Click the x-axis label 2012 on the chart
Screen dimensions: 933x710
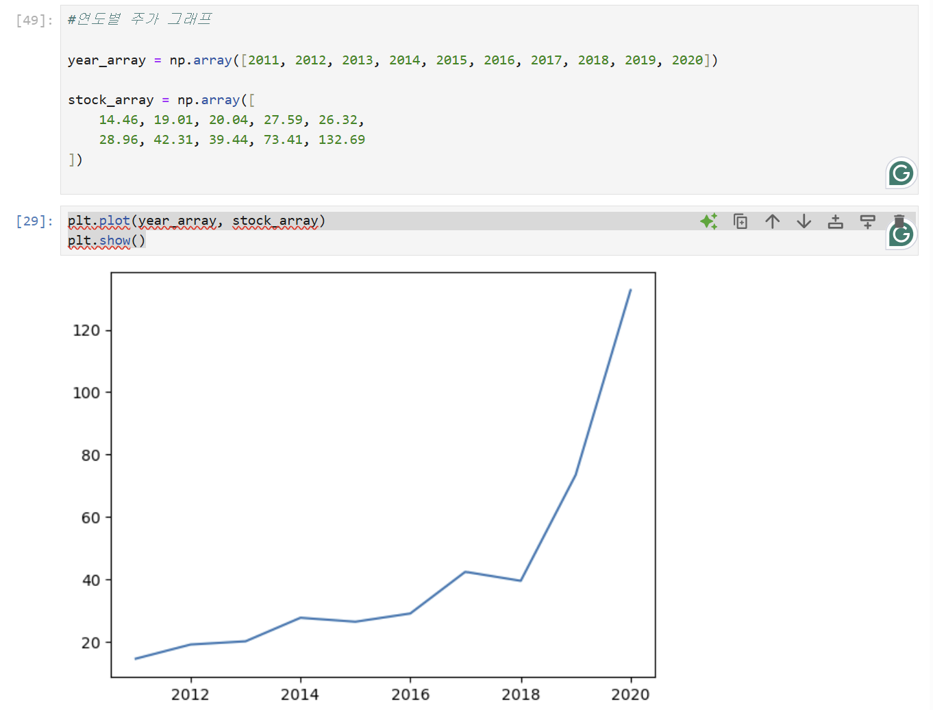(x=190, y=694)
